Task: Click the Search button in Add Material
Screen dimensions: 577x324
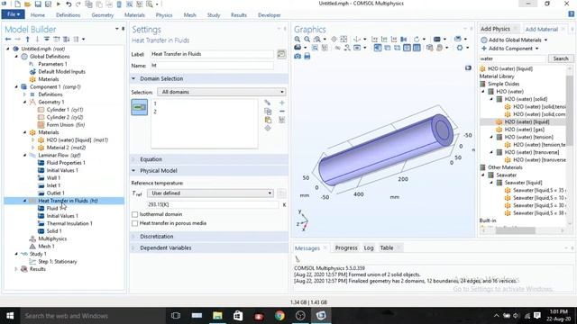Action: point(561,58)
